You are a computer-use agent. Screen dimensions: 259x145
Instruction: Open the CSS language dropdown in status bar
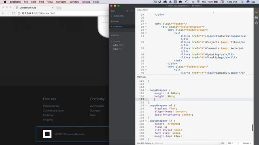click(x=230, y=143)
